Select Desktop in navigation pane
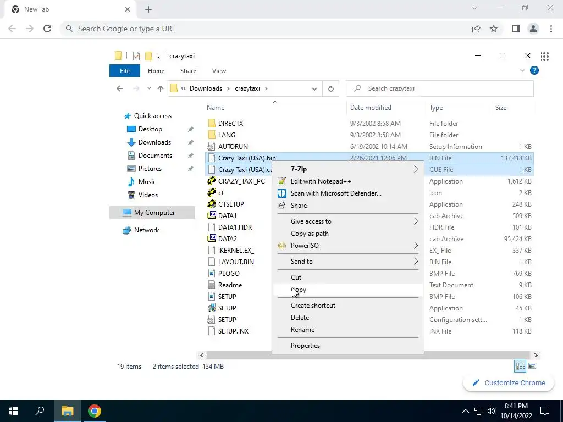The height and width of the screenshot is (422, 563). click(150, 129)
